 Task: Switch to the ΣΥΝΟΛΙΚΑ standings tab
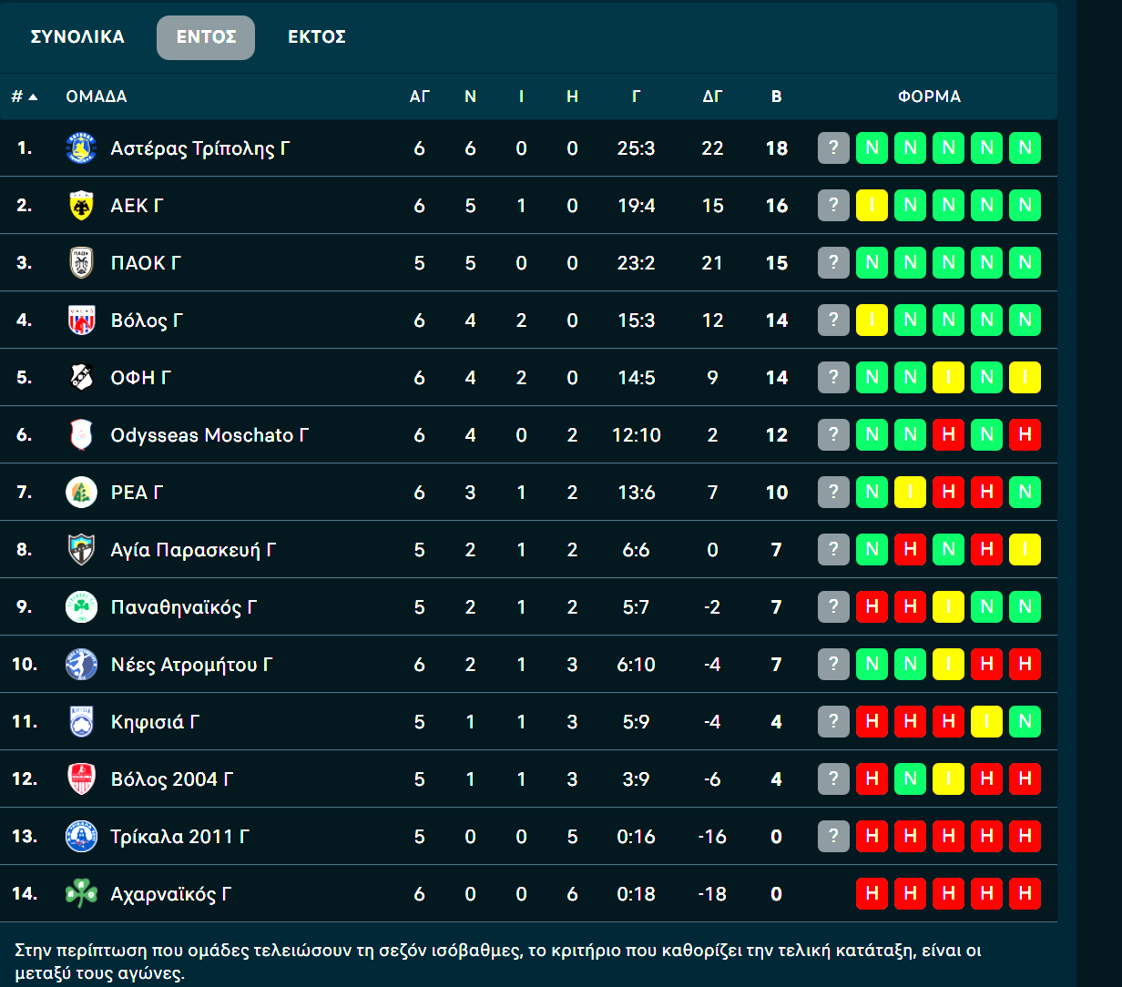(x=77, y=37)
